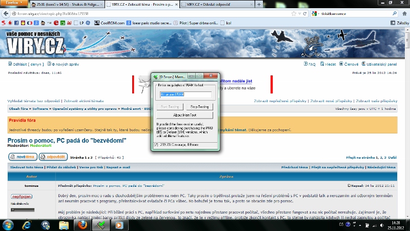Open the 0 nových zpráv messages link

(x=63, y=64)
